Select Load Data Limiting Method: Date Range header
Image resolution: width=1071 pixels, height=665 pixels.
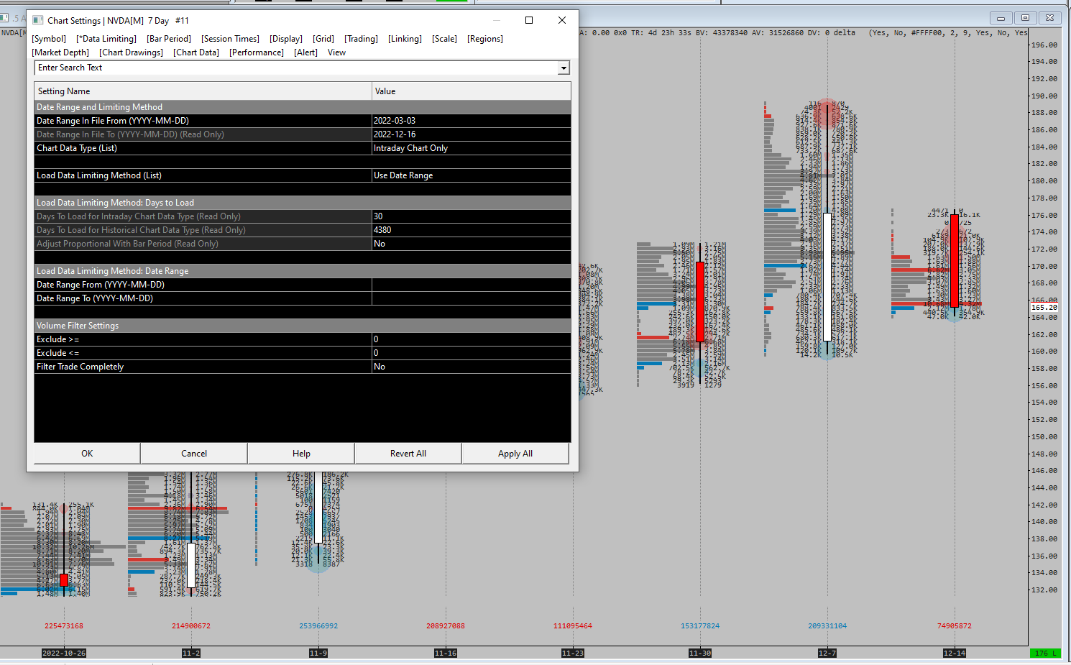click(x=303, y=271)
